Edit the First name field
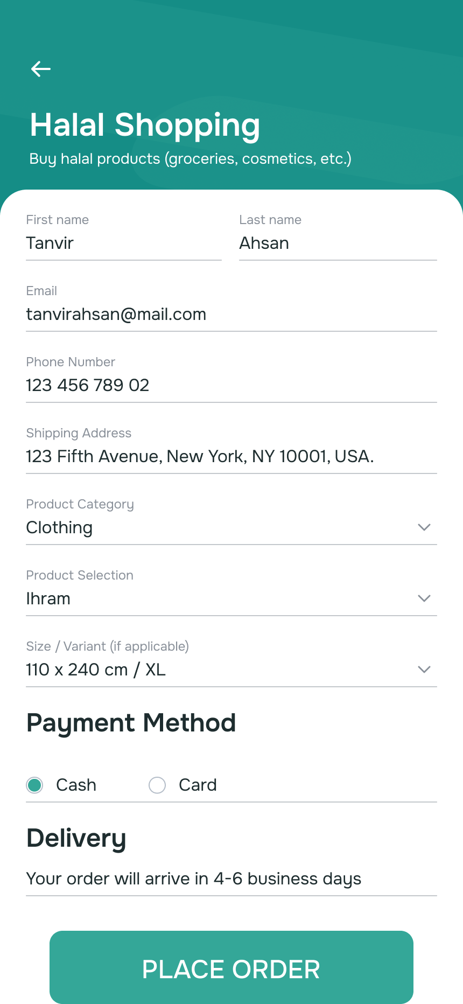 tap(123, 243)
